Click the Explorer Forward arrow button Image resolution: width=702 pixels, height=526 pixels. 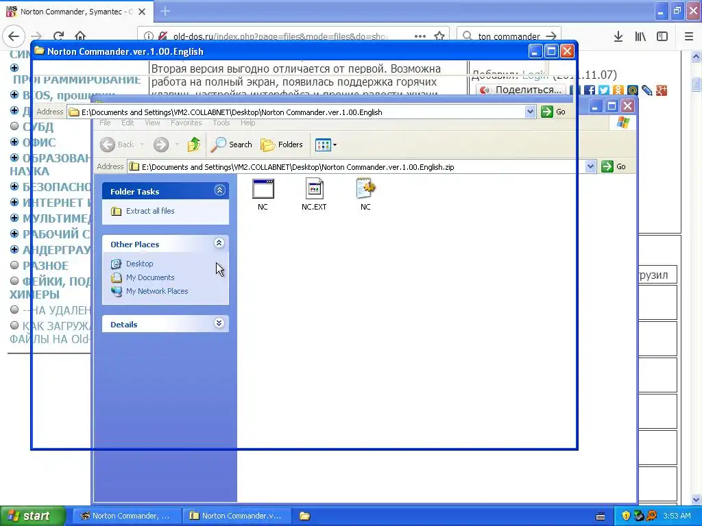coord(161,145)
